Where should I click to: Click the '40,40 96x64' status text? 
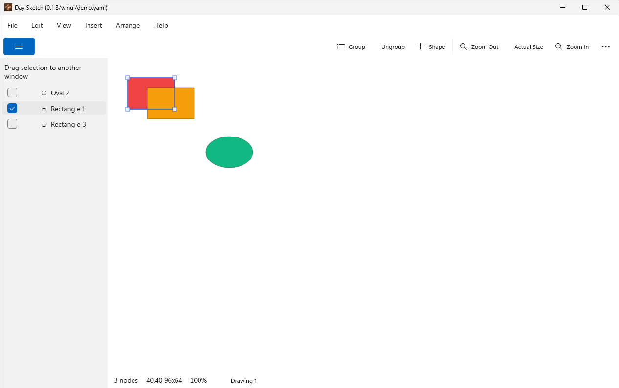(164, 380)
